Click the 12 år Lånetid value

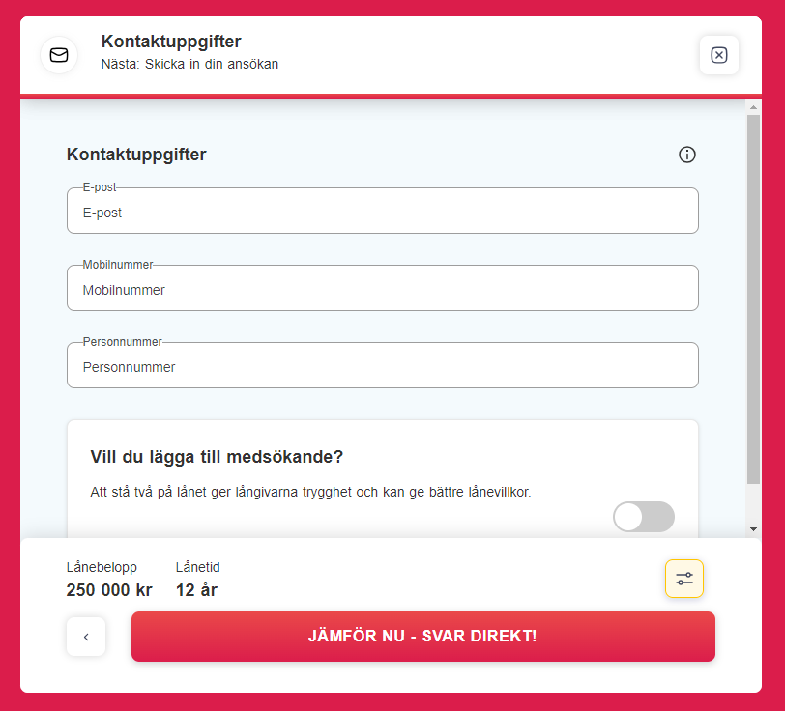pos(197,589)
